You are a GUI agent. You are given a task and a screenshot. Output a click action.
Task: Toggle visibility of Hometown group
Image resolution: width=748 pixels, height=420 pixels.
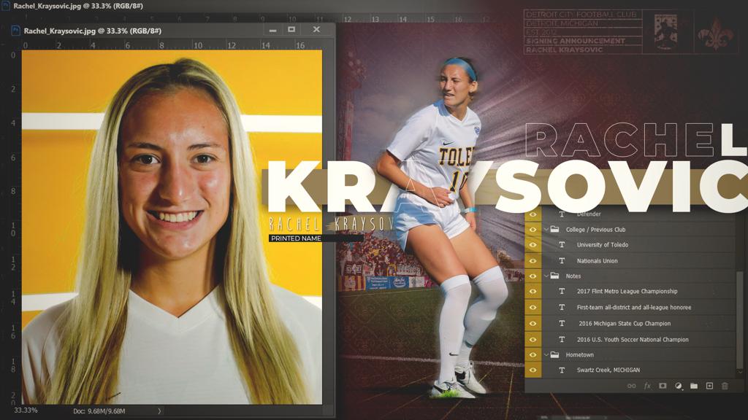point(533,354)
